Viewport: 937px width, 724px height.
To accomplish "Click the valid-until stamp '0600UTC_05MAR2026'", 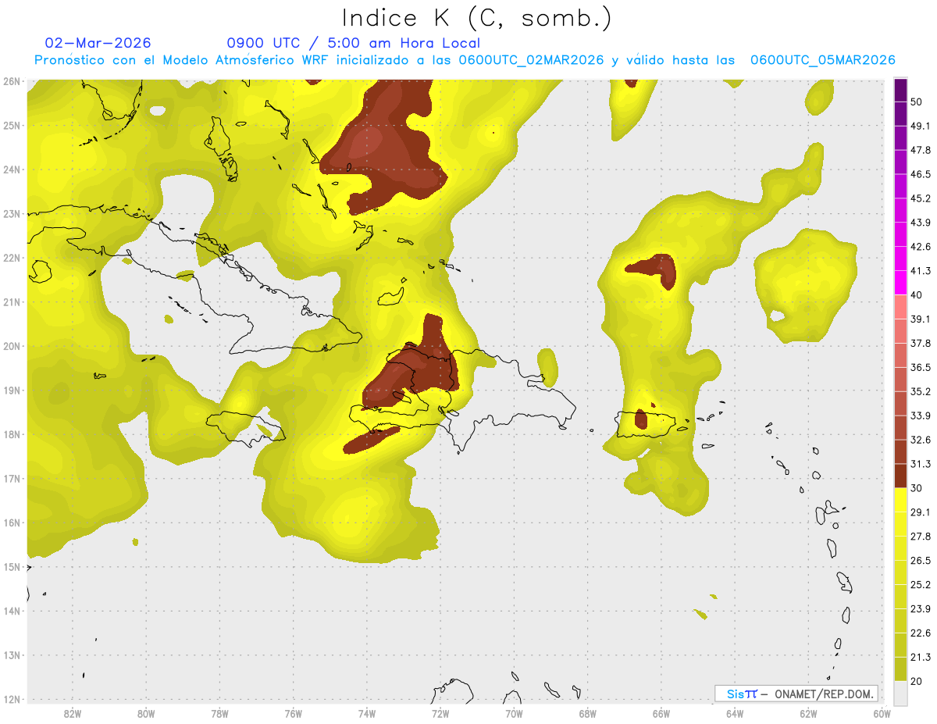I will point(822,60).
